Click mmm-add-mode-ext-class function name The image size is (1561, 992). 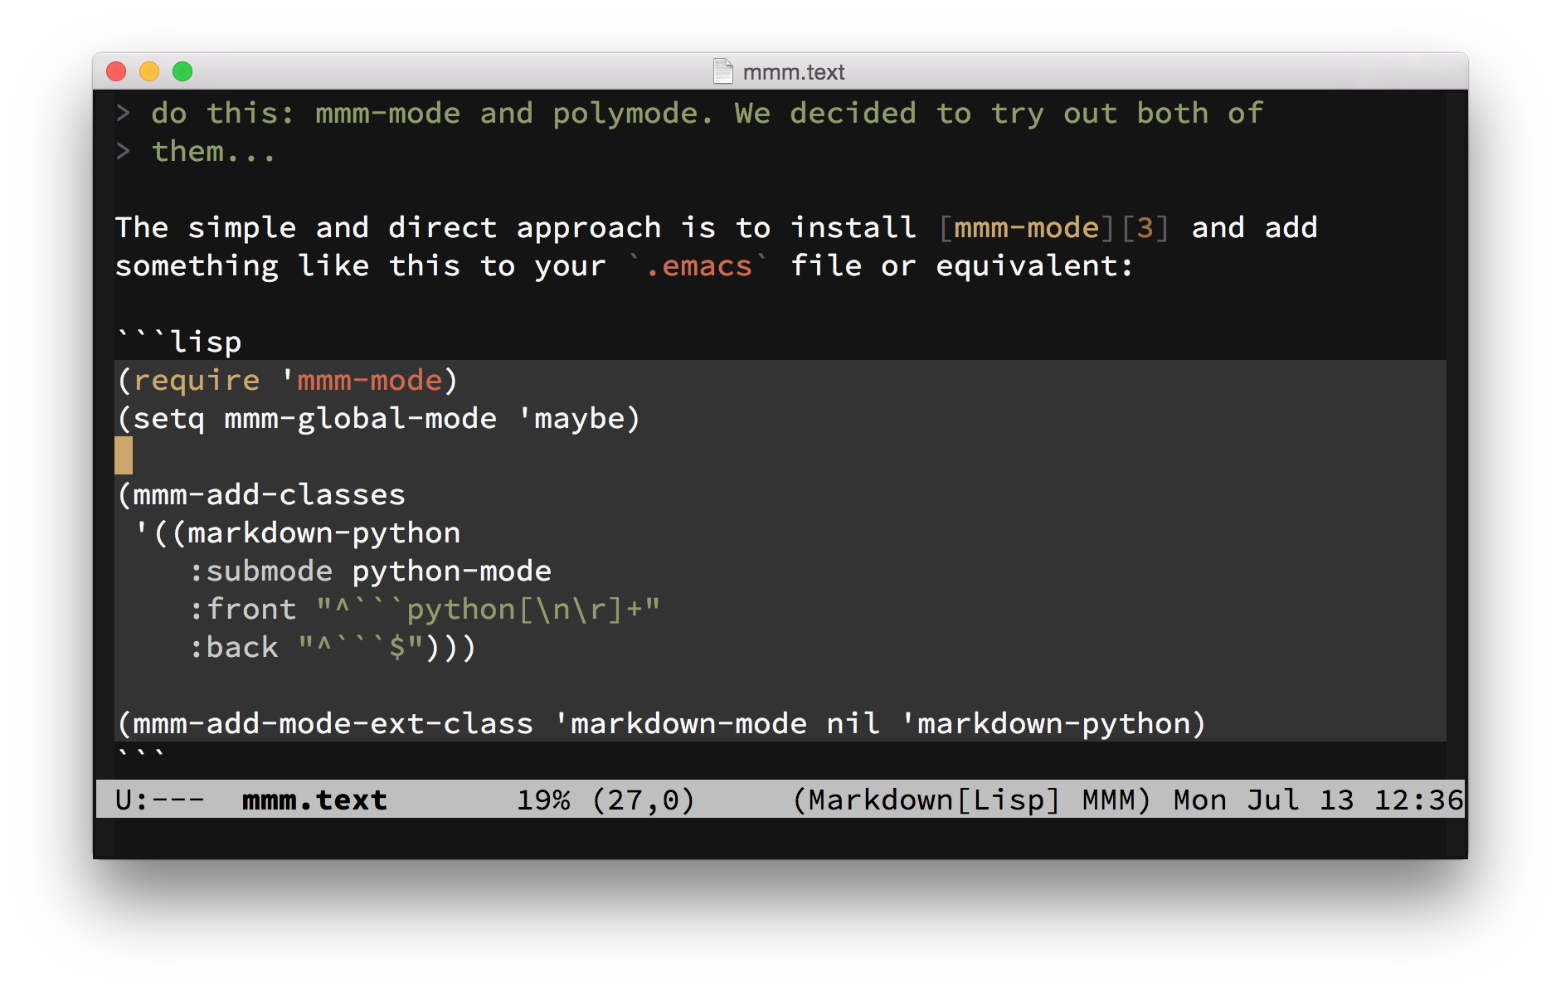333,723
